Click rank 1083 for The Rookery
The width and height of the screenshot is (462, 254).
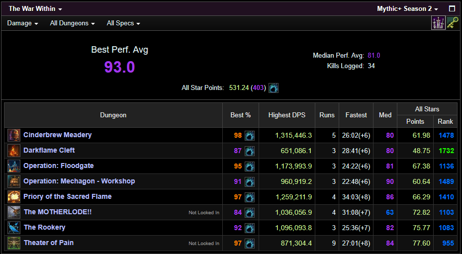[x=447, y=228]
